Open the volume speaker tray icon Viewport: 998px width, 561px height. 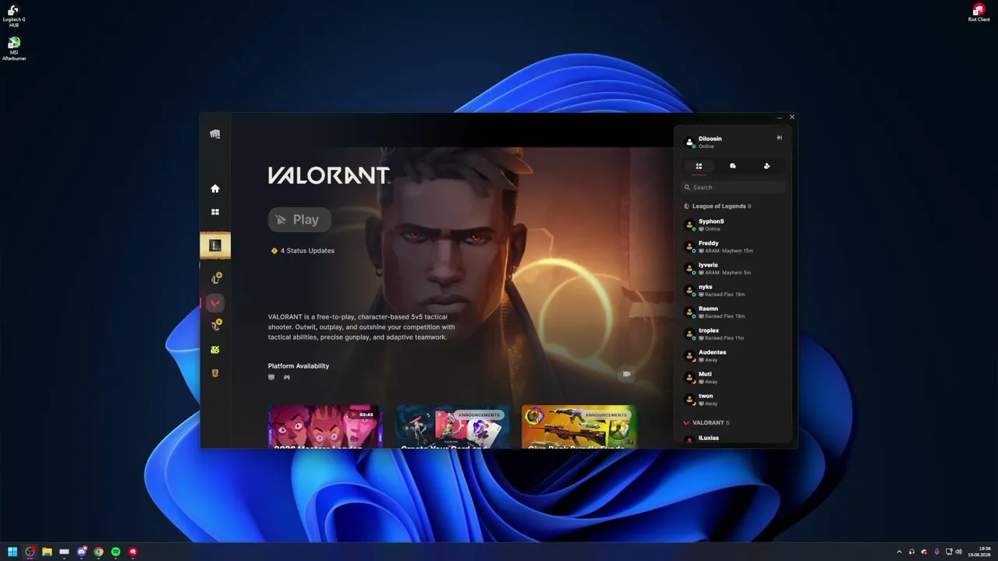[958, 552]
